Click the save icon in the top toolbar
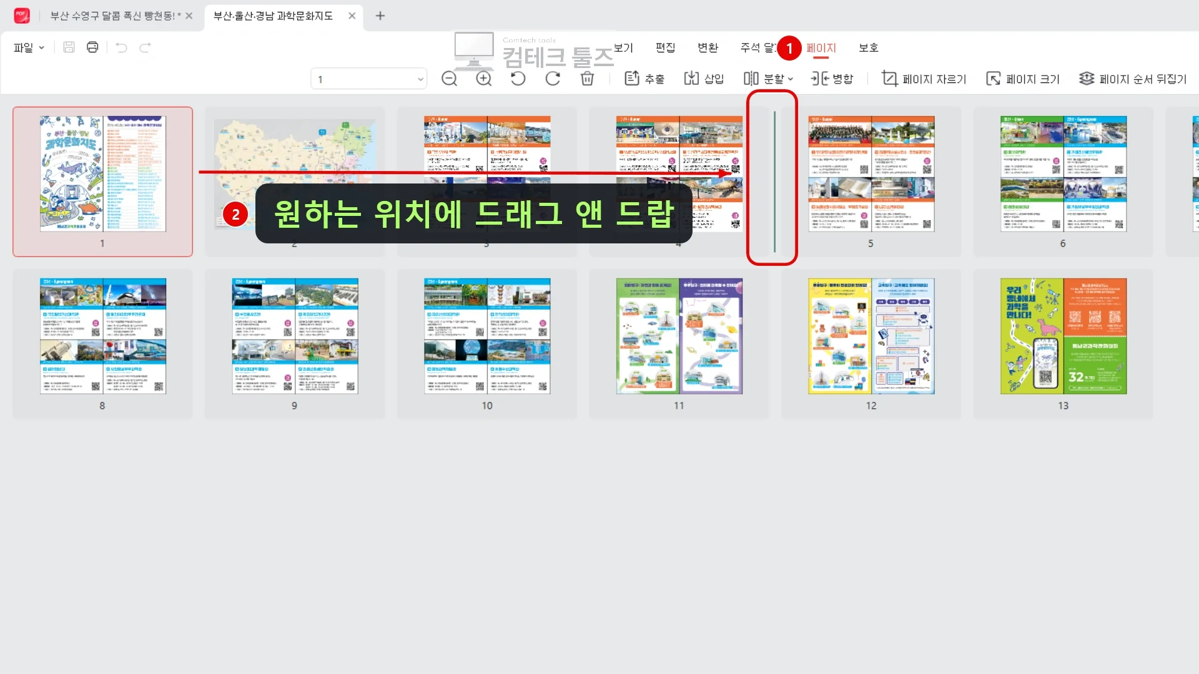The height and width of the screenshot is (674, 1199). [69, 47]
